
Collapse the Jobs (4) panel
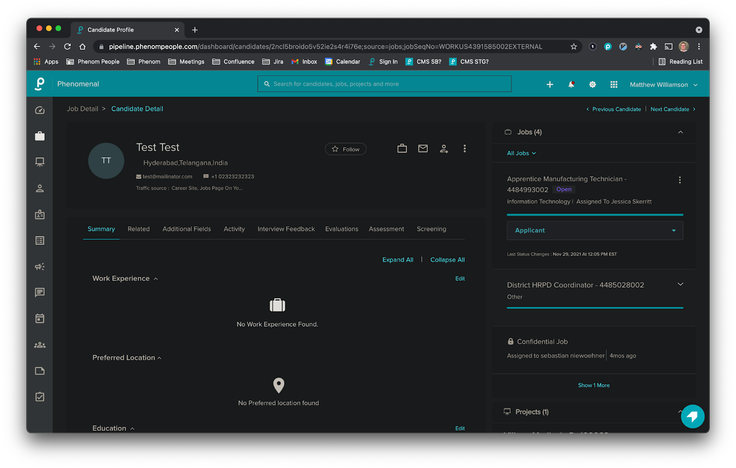680,132
